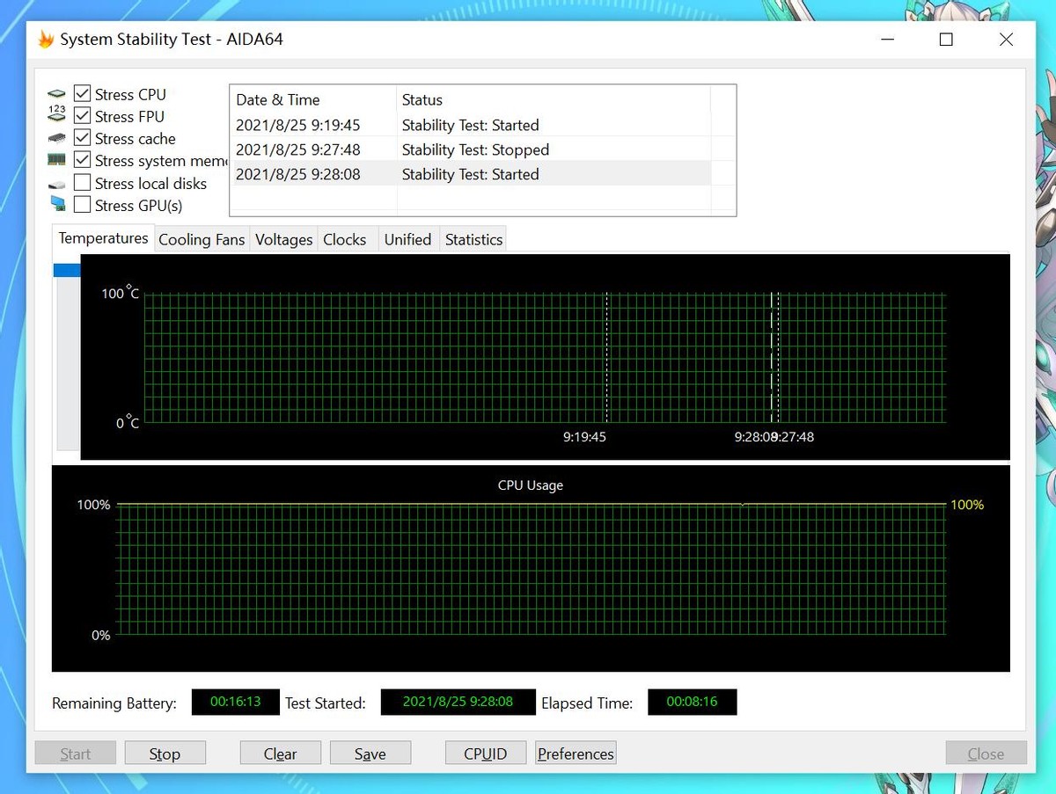
Task: Click the monitor icon beside Stress GPU(s)
Action: pos(57,204)
